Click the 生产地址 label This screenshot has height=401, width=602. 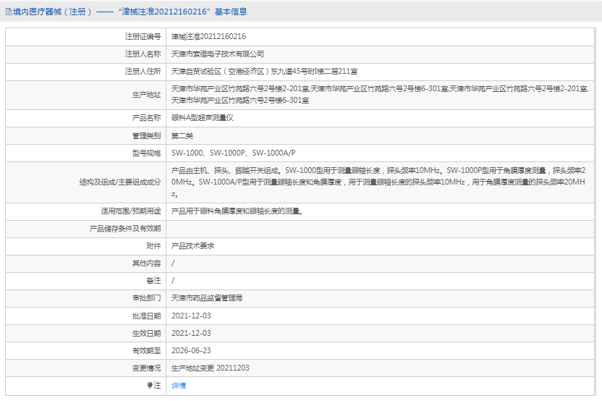146,95
